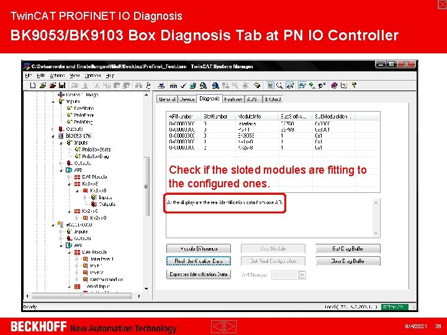
Task: Click the Port 2 submodule icon
Action: [85, 272]
